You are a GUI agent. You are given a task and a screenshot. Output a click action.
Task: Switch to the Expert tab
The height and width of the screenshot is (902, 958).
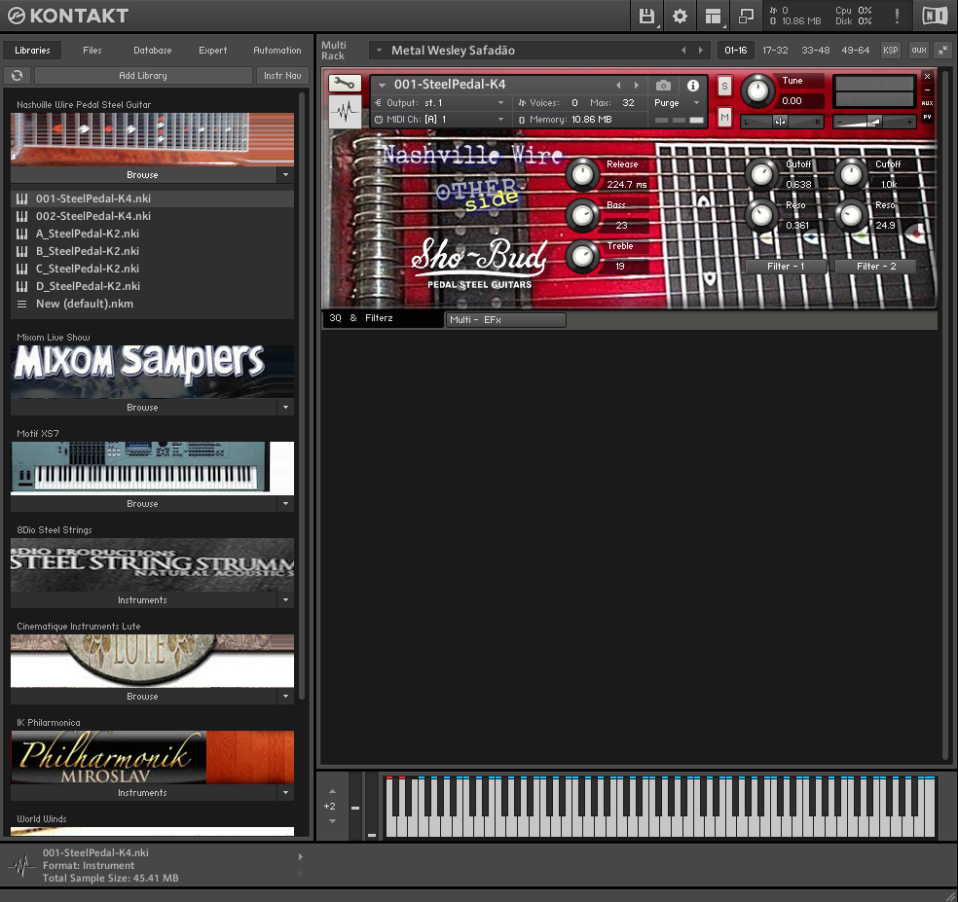pyautogui.click(x=212, y=50)
